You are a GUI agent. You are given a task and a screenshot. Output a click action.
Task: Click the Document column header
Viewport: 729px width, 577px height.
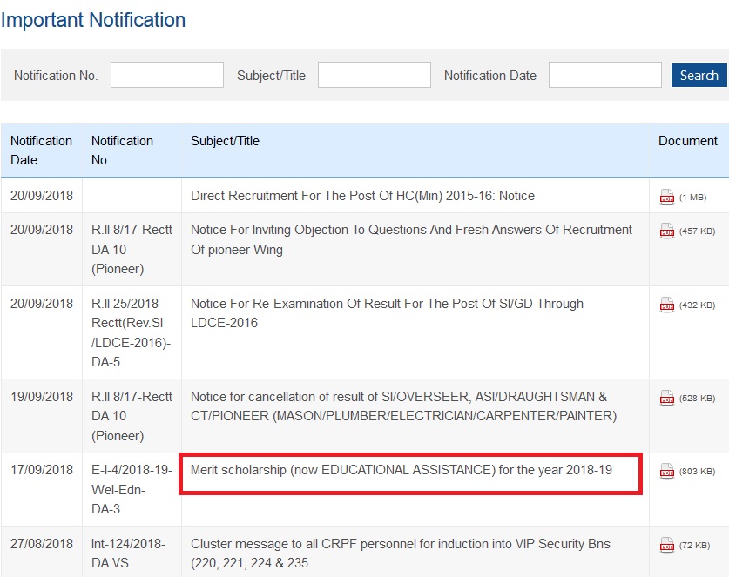[687, 141]
